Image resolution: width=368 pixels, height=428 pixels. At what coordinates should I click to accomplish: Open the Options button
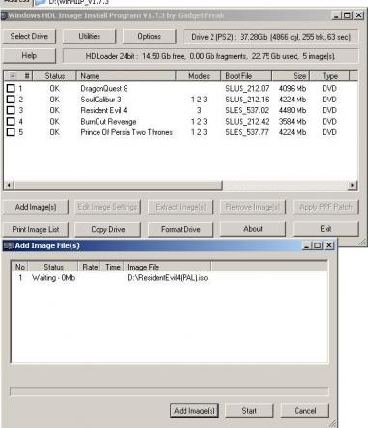point(150,37)
